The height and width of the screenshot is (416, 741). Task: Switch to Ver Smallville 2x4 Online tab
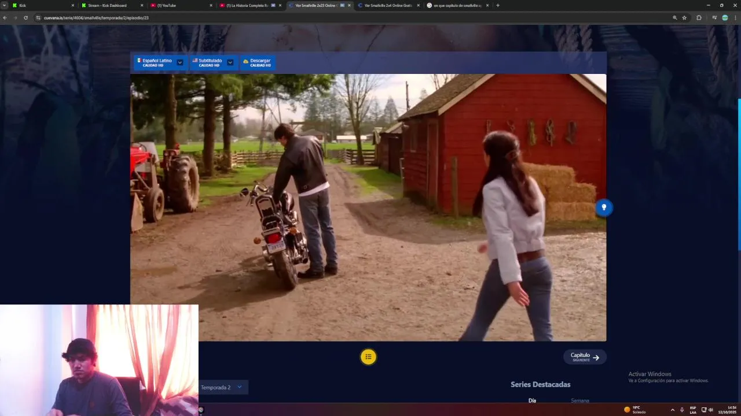(x=388, y=5)
